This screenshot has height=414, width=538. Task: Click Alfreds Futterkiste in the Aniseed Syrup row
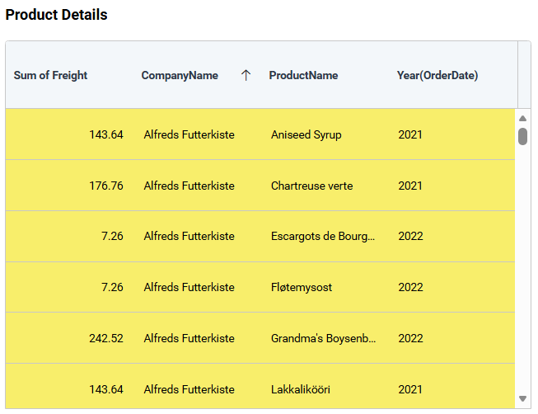coord(189,134)
